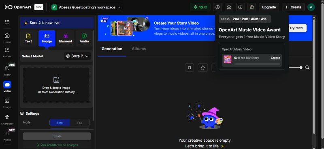
Task: Click the credits balance 40 indicator
Action: pos(200,7)
